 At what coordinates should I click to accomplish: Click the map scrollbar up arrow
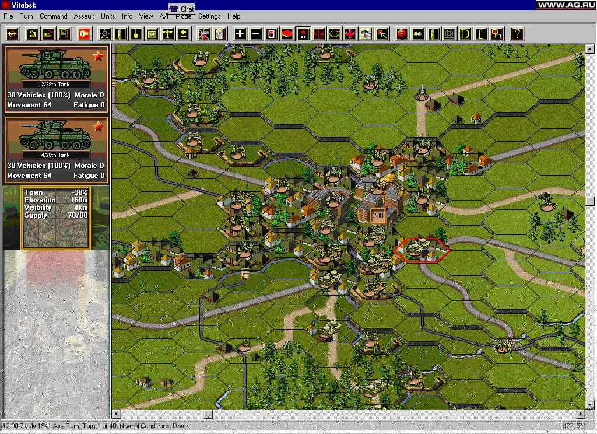click(x=590, y=49)
